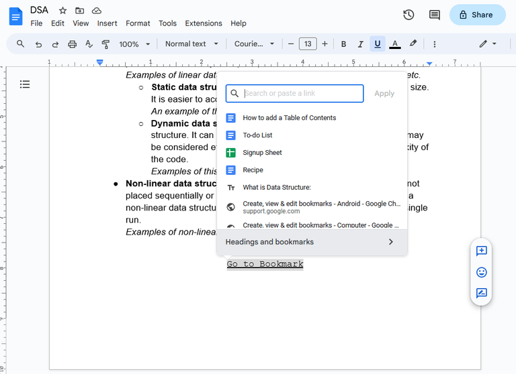The height and width of the screenshot is (374, 516).
Task: Run spelling and grammar check
Action: pyautogui.click(x=89, y=44)
